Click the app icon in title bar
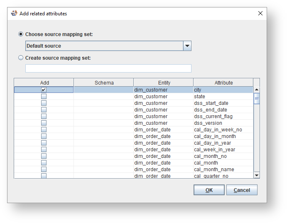Viewport: 287px width, 223px height. (x=14, y=13)
